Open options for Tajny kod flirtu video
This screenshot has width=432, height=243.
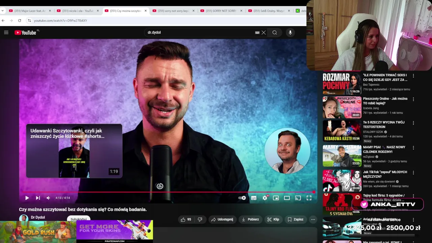click(x=413, y=196)
